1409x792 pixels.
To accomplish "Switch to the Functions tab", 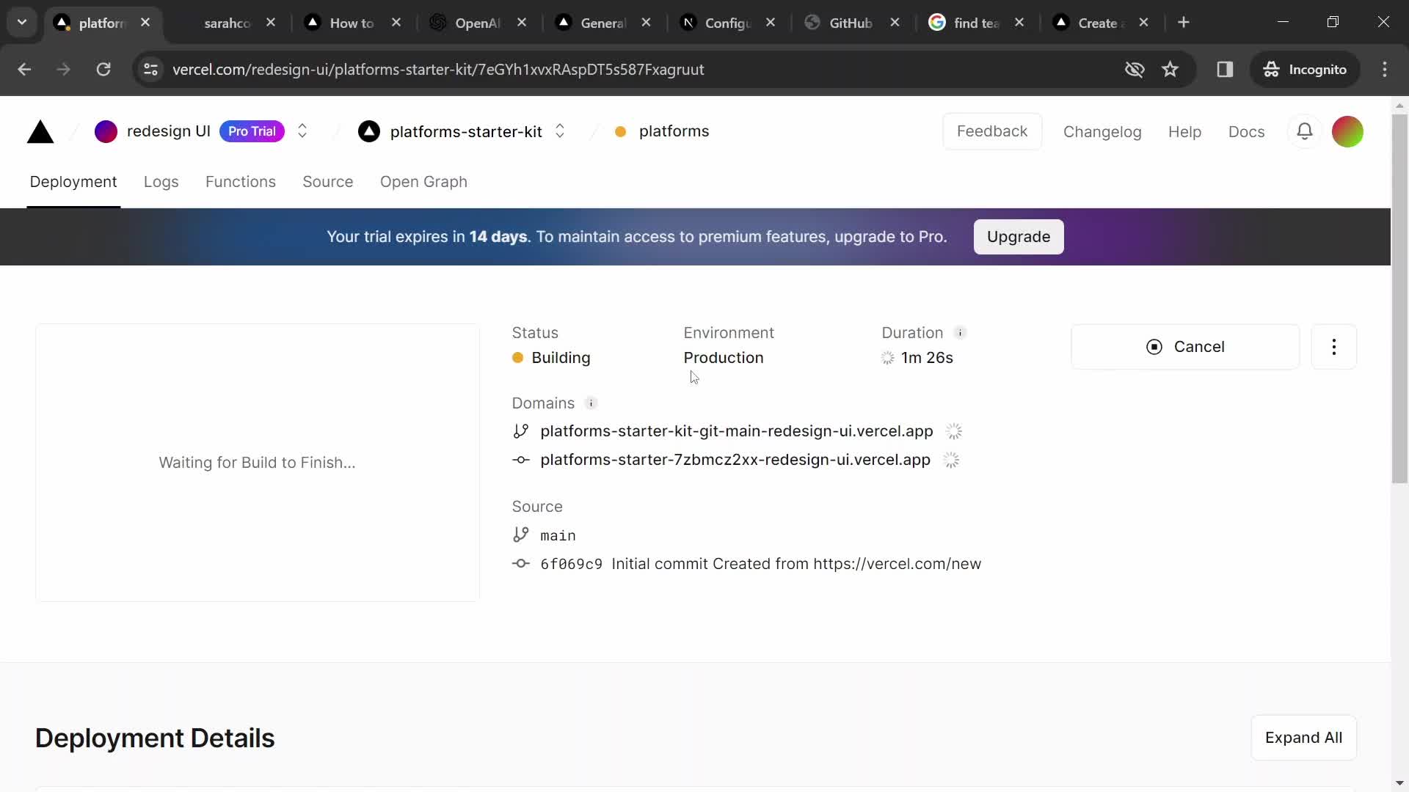I will click(241, 182).
